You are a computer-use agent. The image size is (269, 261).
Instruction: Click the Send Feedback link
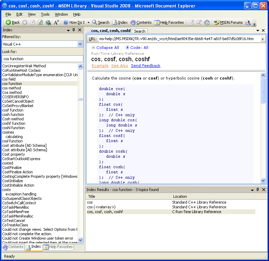tap(146, 66)
